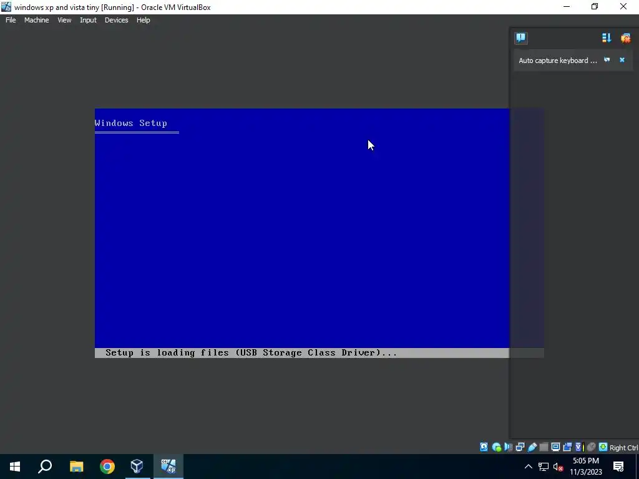The height and width of the screenshot is (479, 639).
Task: Open the clock showing 5:05 PM
Action: [x=585, y=467]
